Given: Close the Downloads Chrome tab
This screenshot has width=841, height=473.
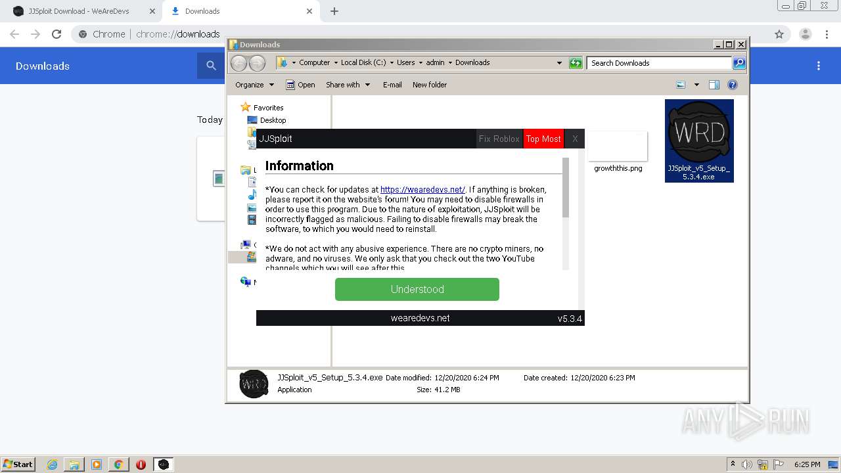Looking at the screenshot, I should tap(310, 11).
